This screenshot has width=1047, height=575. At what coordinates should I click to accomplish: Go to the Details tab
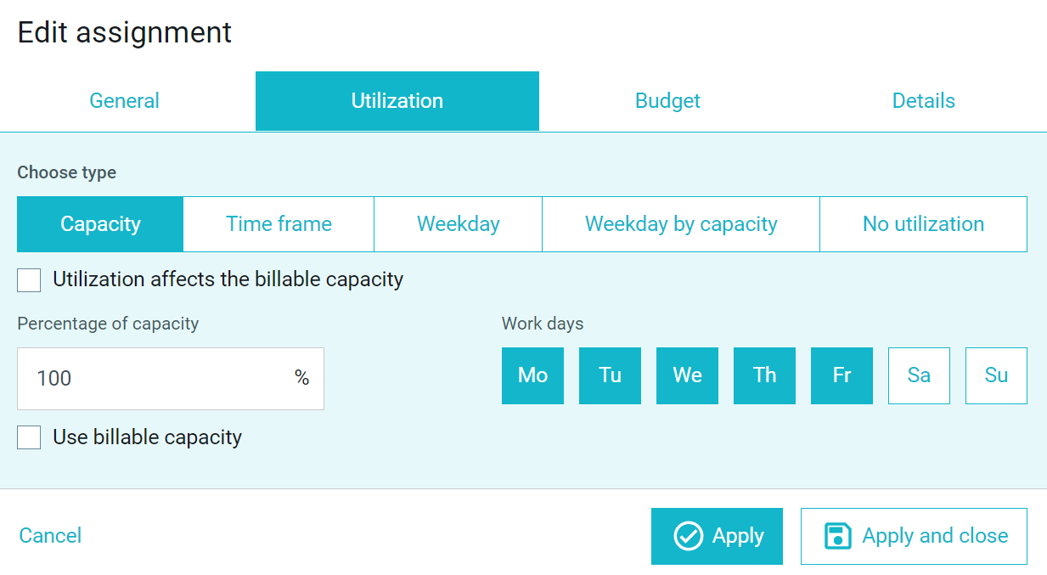923,101
